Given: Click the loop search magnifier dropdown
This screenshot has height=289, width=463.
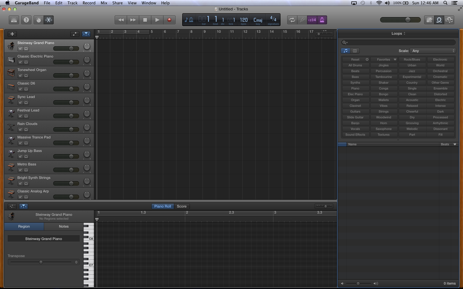Looking at the screenshot, I should click(x=345, y=42).
